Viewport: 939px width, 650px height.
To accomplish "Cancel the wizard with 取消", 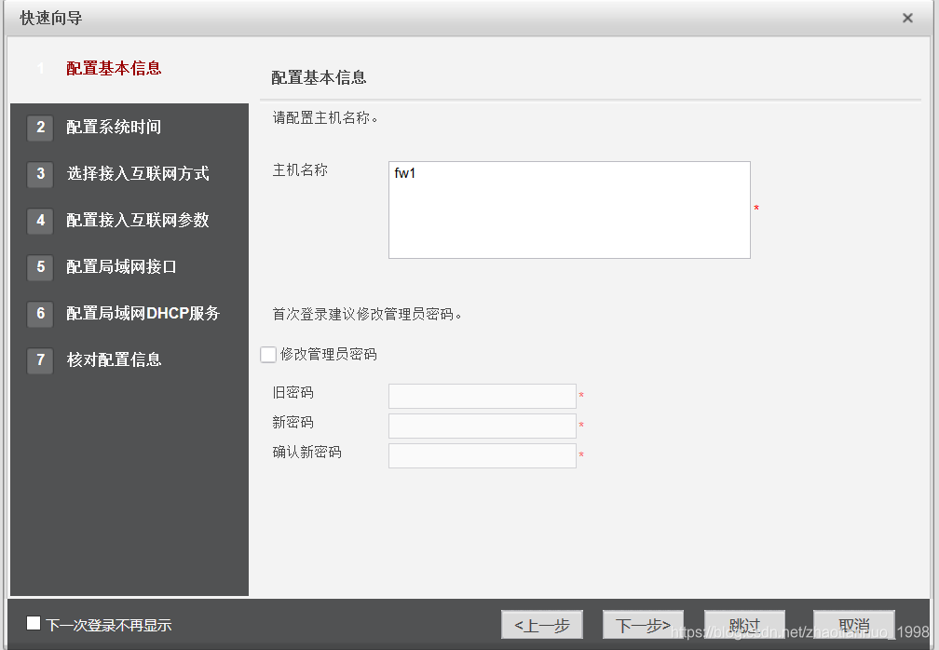I will 854,626.
